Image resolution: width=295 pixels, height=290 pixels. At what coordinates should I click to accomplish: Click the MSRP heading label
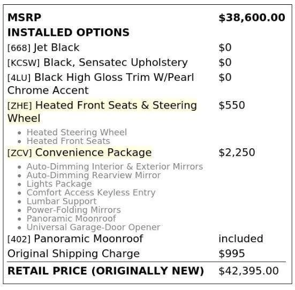24,18
